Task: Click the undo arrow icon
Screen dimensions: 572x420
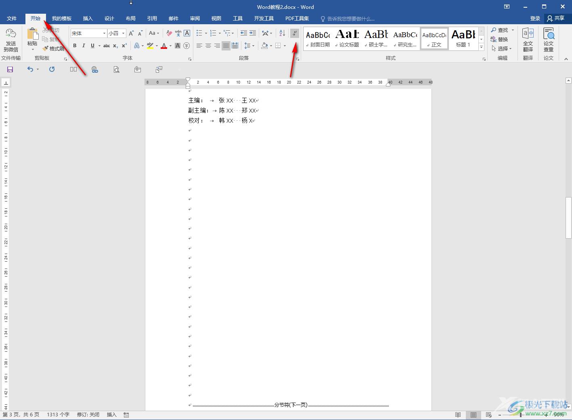Action: coord(30,69)
